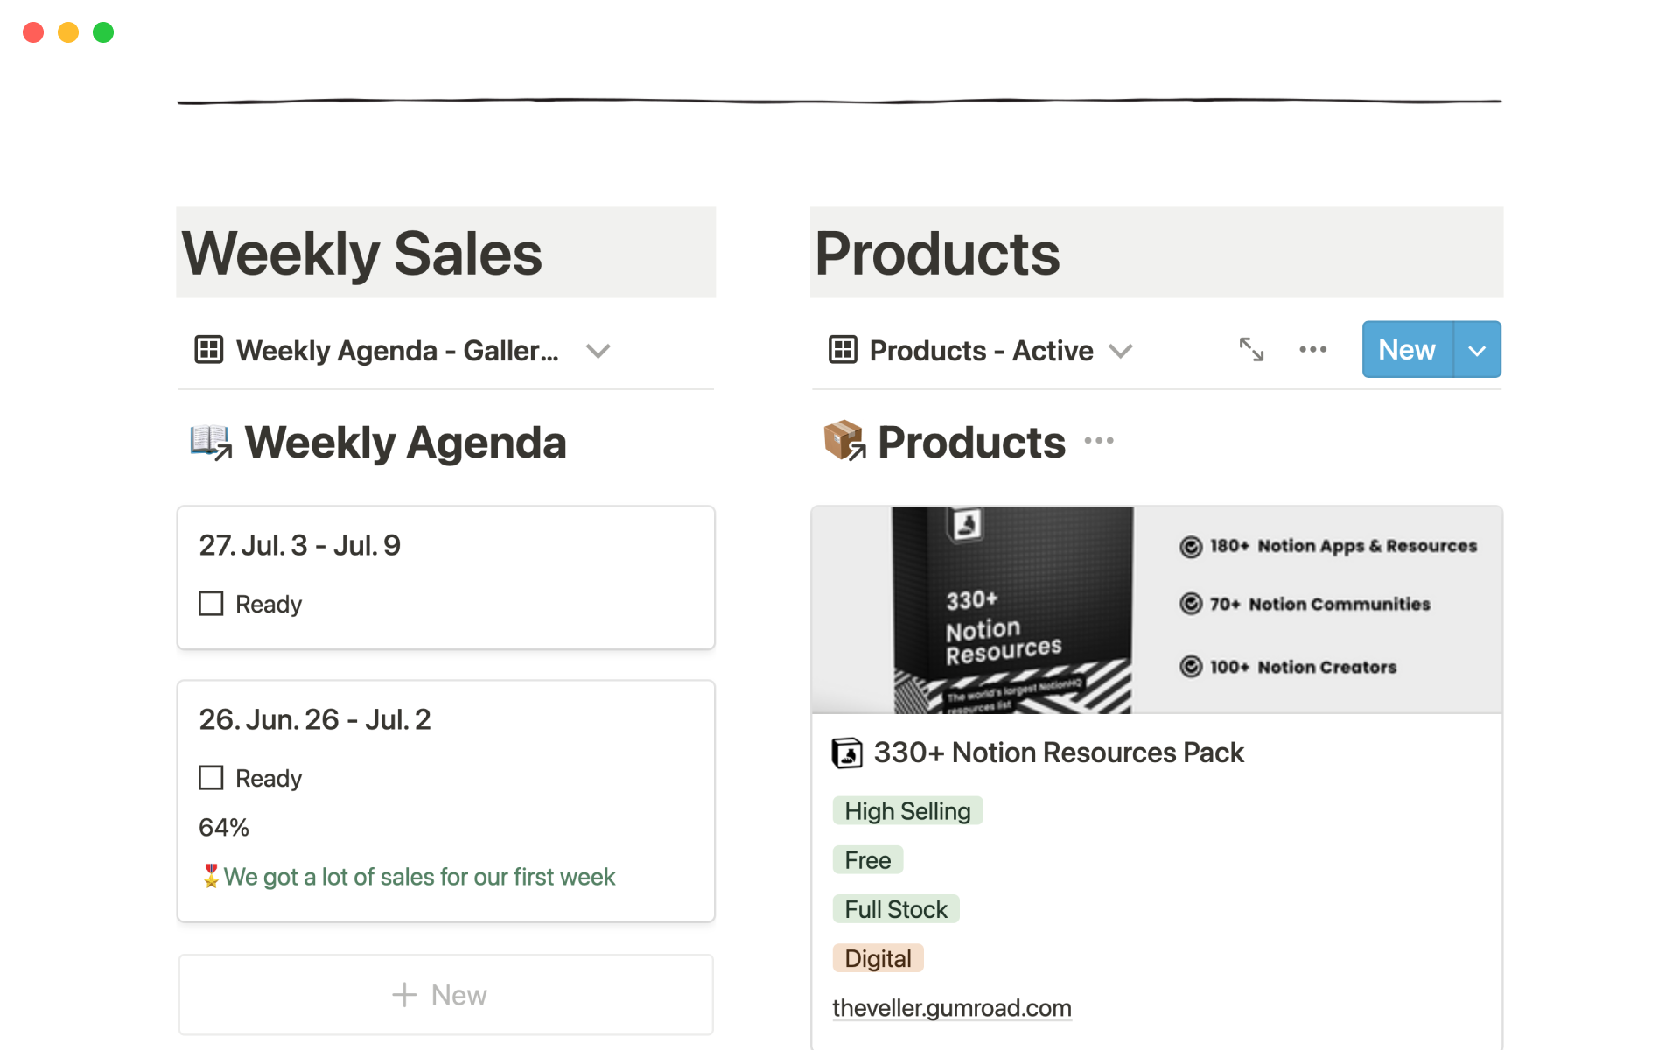Open the 27. Jul. 3 - Jul. 9 card

point(299,545)
